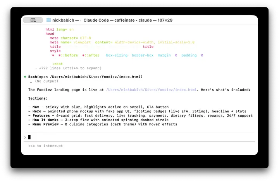Select the 'How It Works' 3-step line

(x=98, y=120)
